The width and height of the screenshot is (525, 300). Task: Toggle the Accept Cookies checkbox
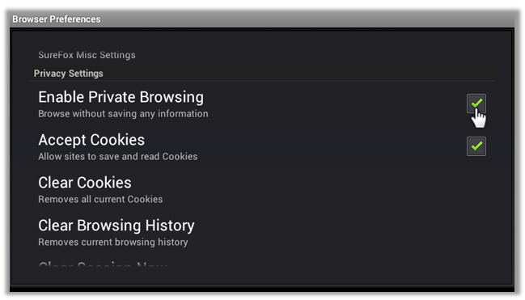point(476,146)
